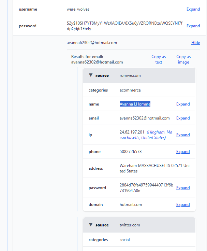Viewport: 207px width, 251px height.
Task: Expand the top username row
Action: point(193,9)
